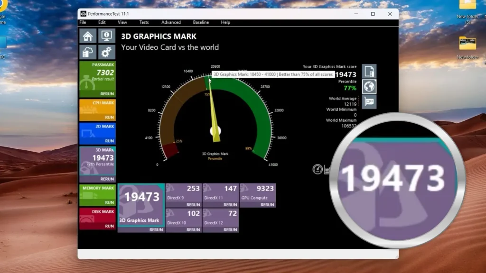Click the 3D Graphics Mark gauge label
The height and width of the screenshot is (273, 486).
click(215, 154)
